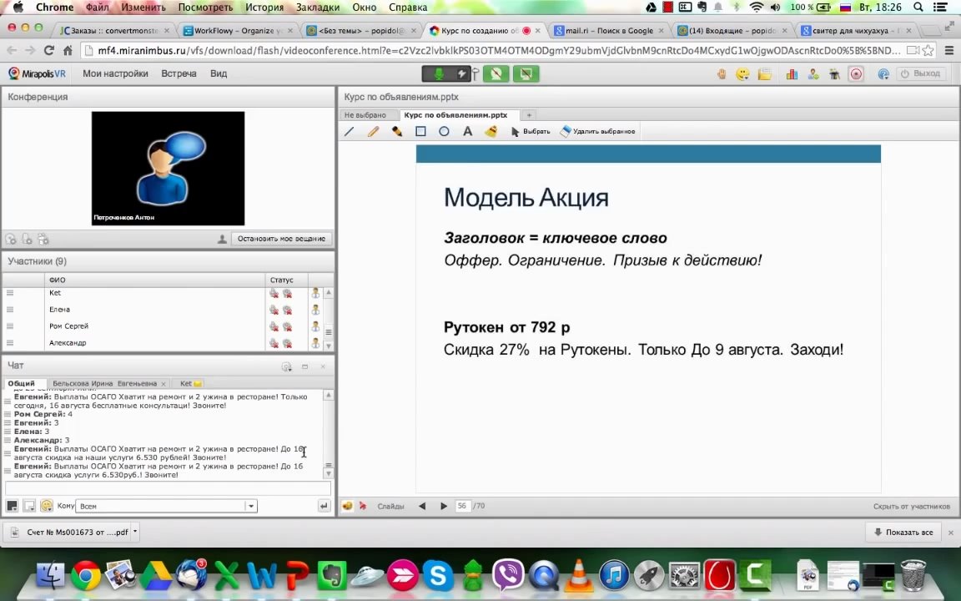Open the 'Кому' recipient dropdown
961x601 pixels.
click(250, 506)
